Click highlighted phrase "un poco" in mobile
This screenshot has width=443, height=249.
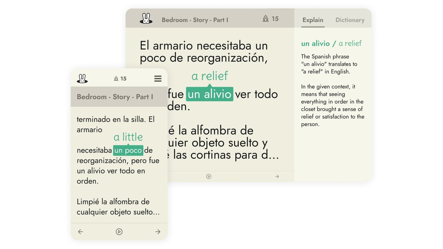point(128,151)
